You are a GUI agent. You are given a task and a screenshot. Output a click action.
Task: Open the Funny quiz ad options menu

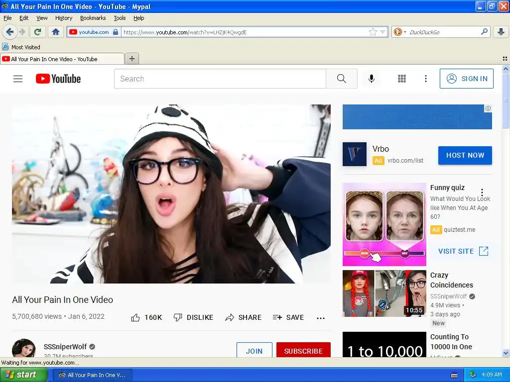tap(482, 192)
